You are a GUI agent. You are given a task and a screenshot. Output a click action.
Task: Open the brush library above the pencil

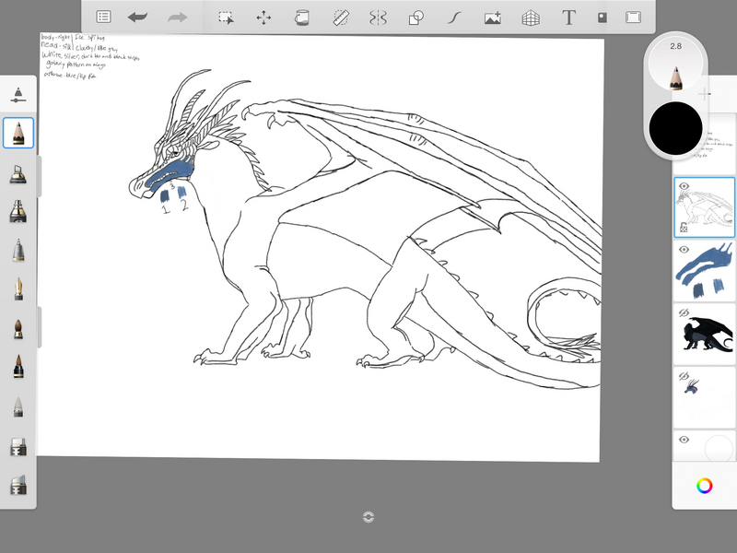(18, 94)
